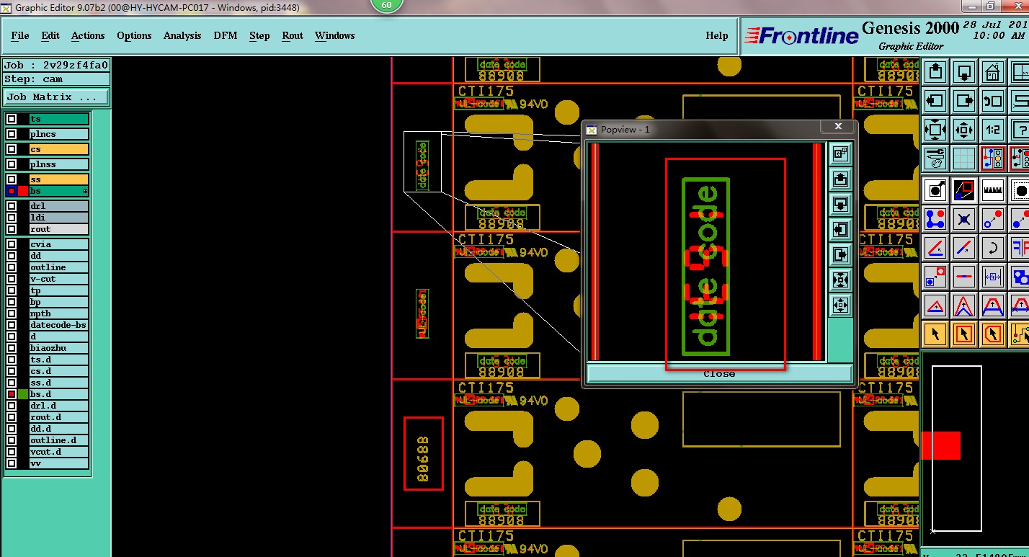Click Popview pan up icon

click(840, 179)
